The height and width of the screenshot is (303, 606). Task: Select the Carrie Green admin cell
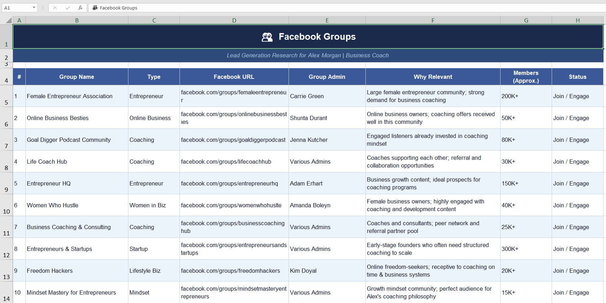pos(327,96)
